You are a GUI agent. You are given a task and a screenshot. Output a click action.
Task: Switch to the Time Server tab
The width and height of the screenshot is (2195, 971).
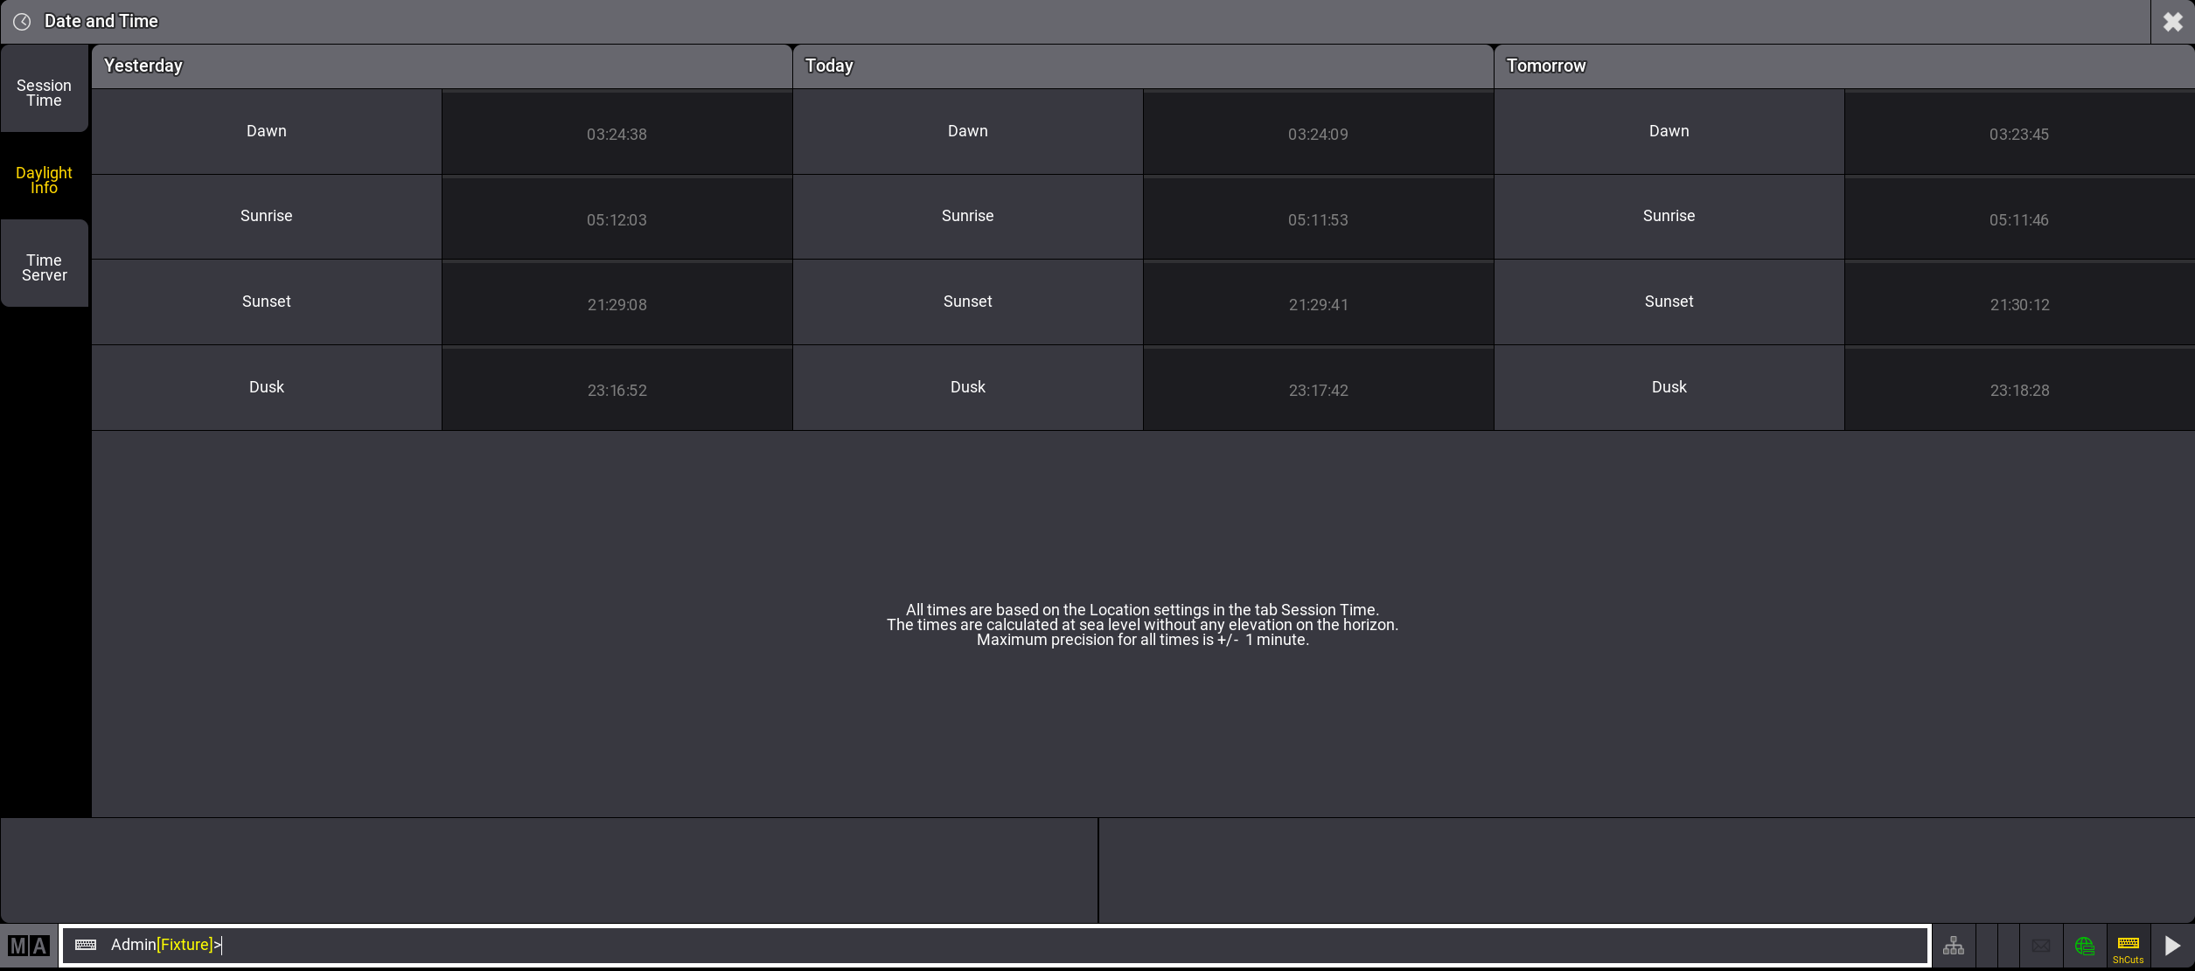point(44,267)
